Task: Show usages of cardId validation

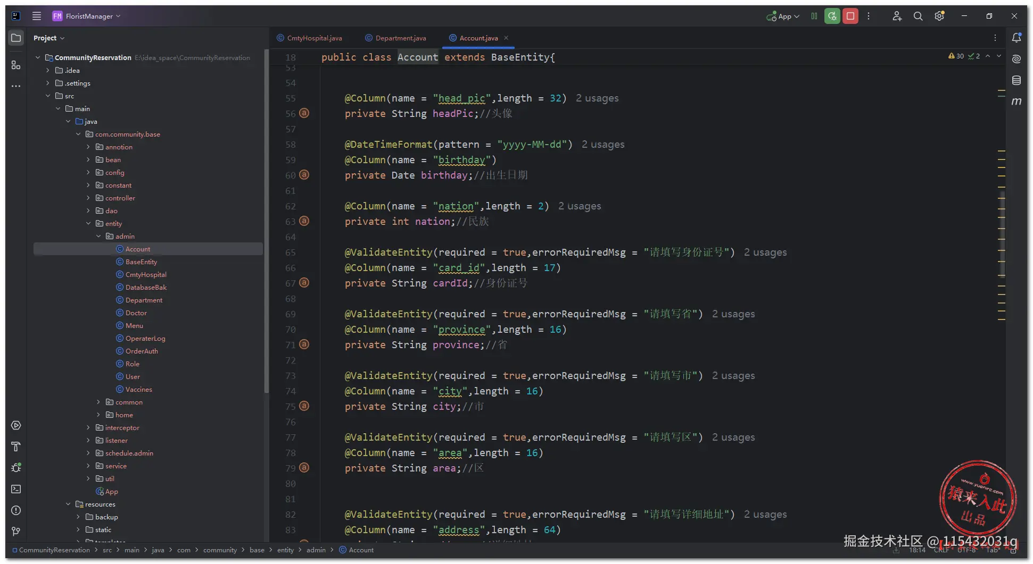Action: [765, 252]
